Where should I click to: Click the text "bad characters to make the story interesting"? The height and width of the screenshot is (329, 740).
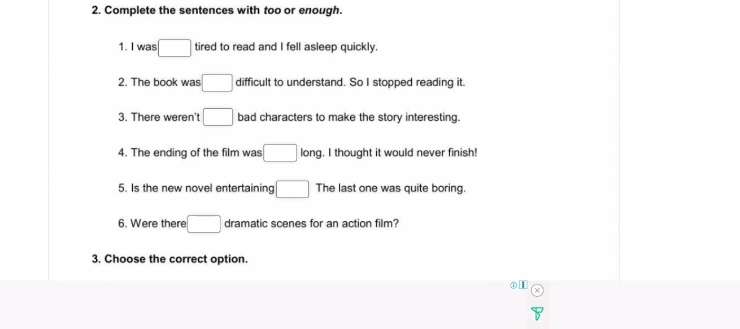tap(349, 117)
